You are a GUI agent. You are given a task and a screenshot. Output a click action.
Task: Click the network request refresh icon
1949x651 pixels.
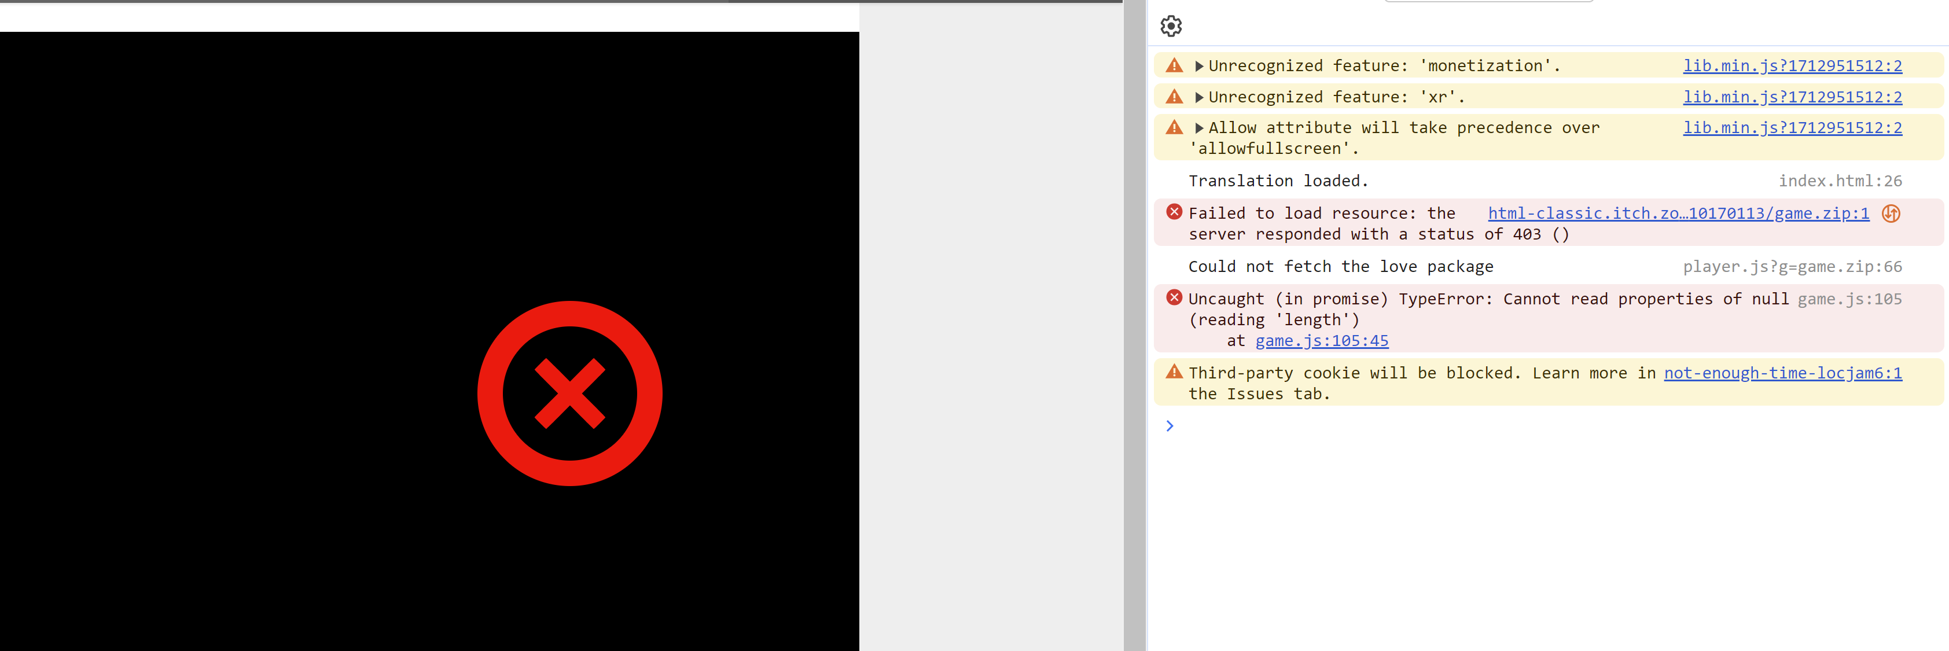(1894, 214)
